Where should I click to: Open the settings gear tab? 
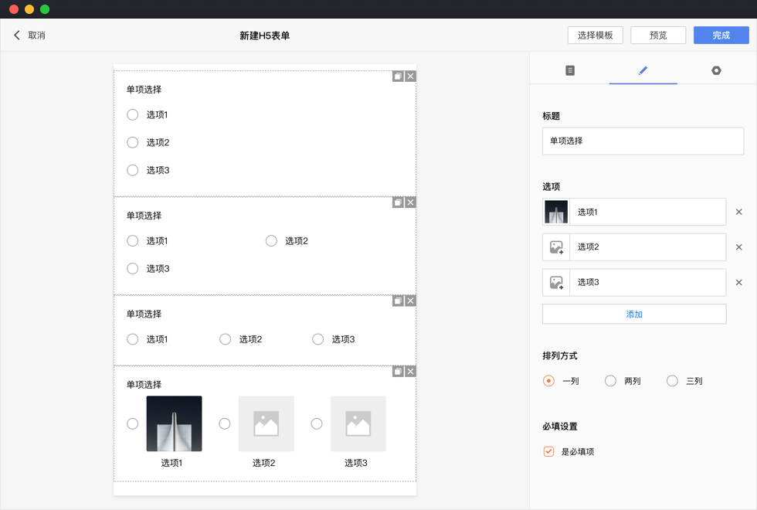pos(716,70)
